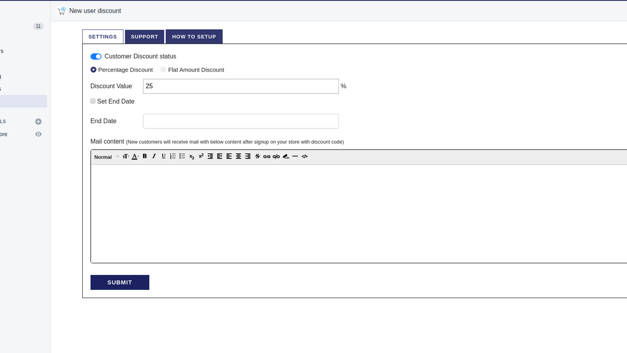This screenshot has width=627, height=353.
Task: Select the Flat Amount Discount option
Action: coord(163,70)
